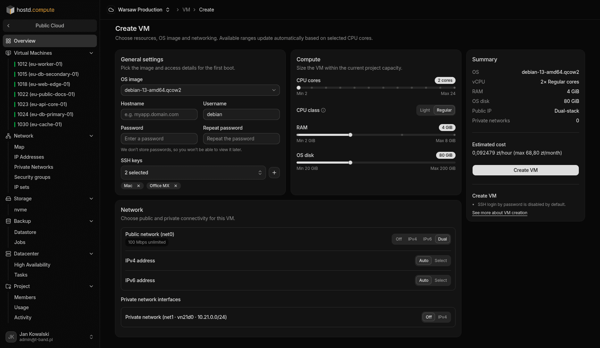Viewport: 600px width, 348px height.
Task: Collapse the Datacenter sidebar section
Action: click(x=91, y=254)
